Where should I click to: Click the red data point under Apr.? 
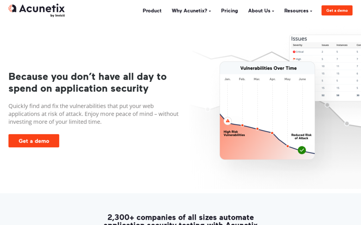point(272,133)
